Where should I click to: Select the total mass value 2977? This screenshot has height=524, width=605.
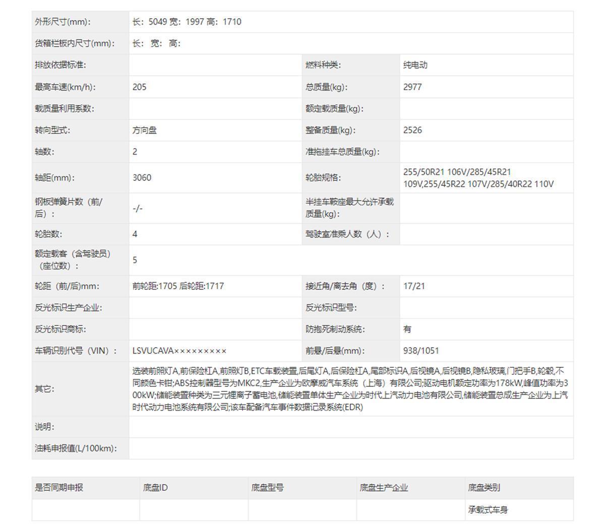[x=412, y=87]
